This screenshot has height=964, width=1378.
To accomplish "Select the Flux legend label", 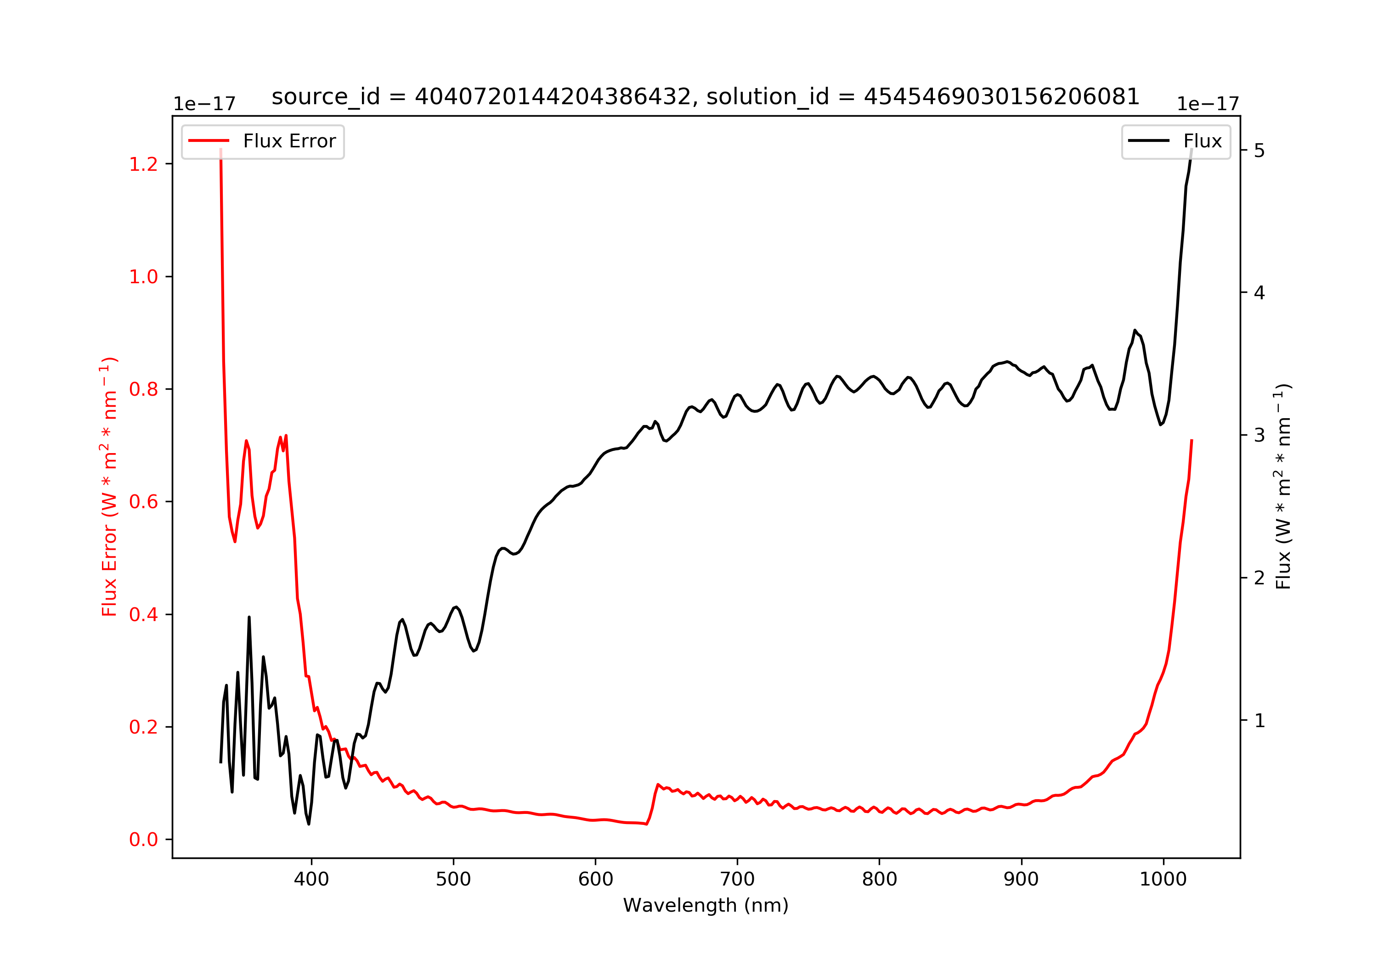I will pos(1202,141).
